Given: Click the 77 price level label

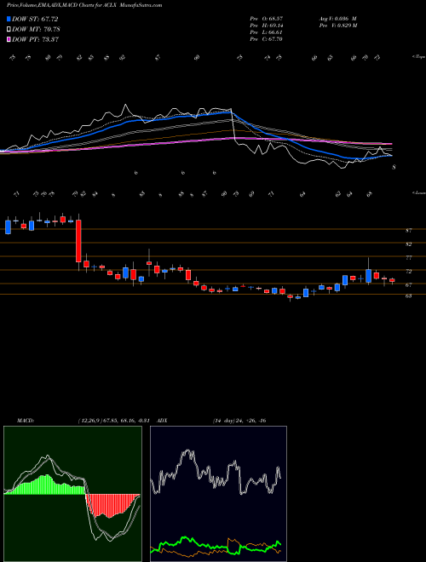Looking at the screenshot, I should (408, 258).
